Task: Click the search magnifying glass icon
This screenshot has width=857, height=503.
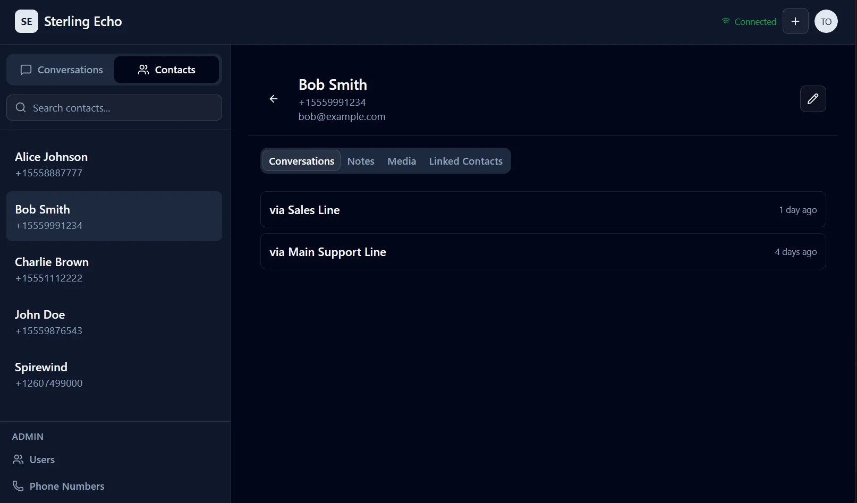Action: pyautogui.click(x=21, y=107)
